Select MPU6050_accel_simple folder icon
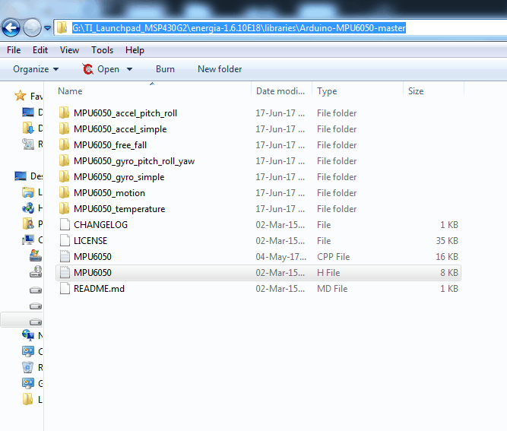Image resolution: width=507 pixels, height=431 pixels. click(65, 128)
